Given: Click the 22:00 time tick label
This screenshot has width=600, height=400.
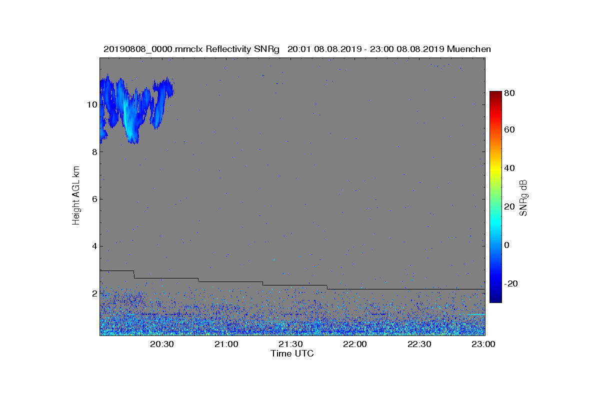Looking at the screenshot, I should [355, 344].
